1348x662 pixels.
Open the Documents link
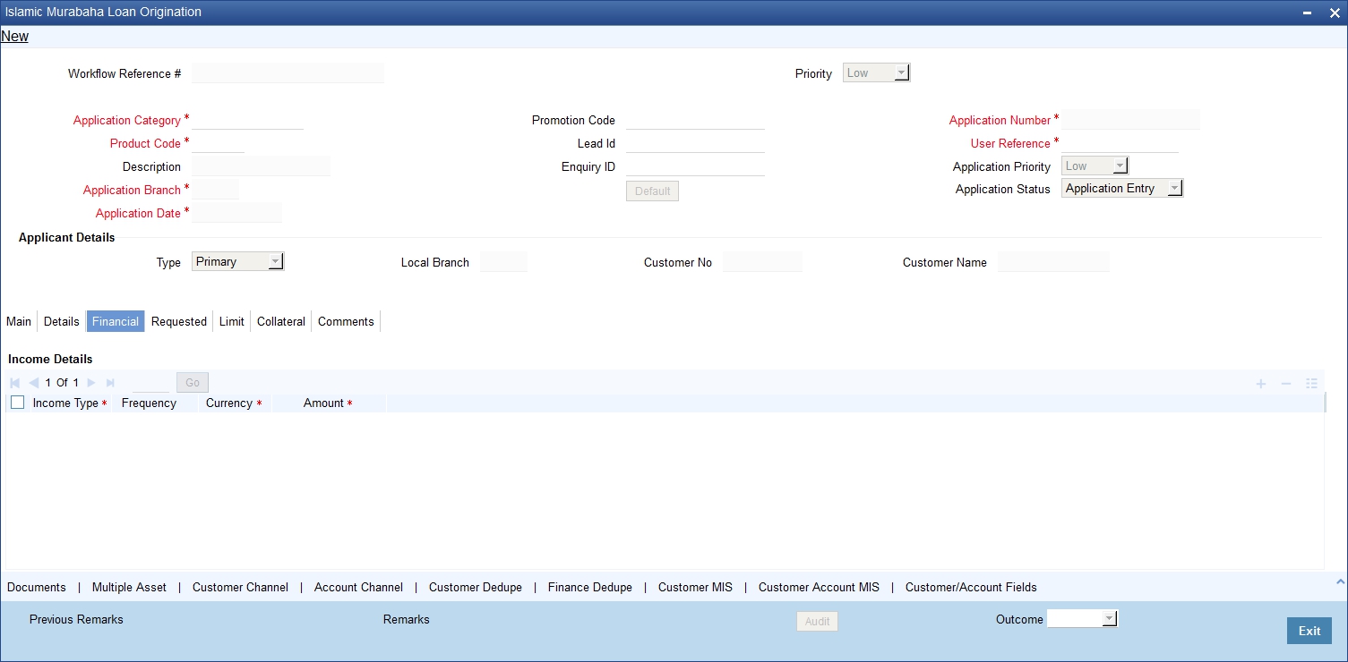point(37,588)
